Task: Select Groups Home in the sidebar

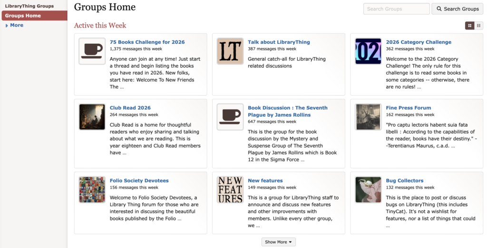Action: pos(23,16)
